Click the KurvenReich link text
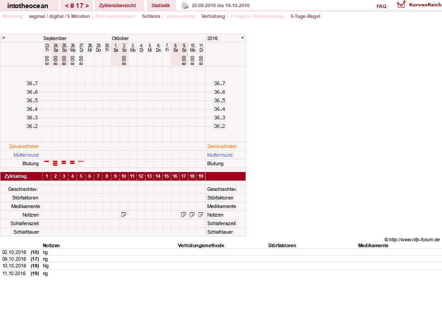 coord(425,5)
